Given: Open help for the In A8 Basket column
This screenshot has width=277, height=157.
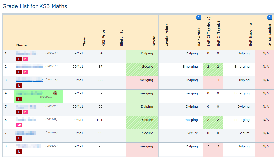Looking at the screenshot, I should (270, 17).
